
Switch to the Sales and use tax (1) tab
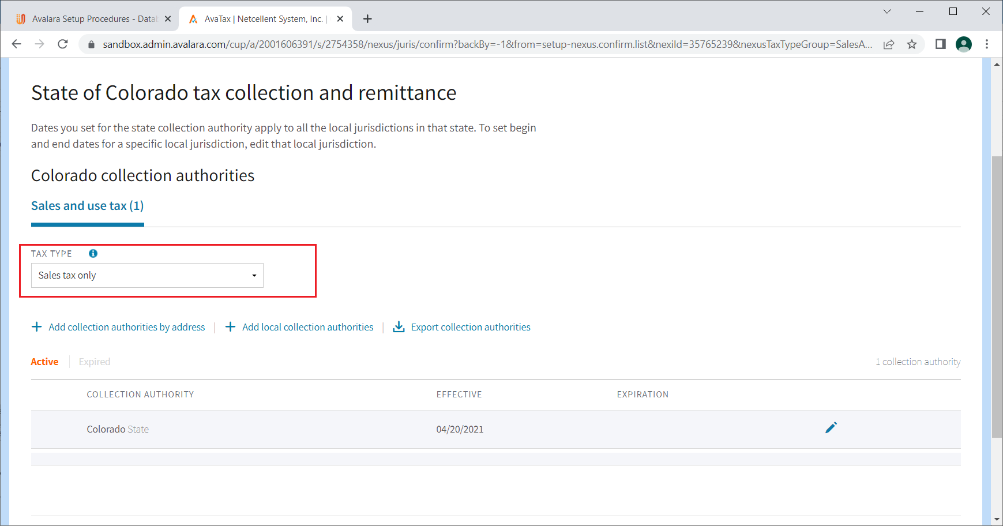(x=88, y=206)
